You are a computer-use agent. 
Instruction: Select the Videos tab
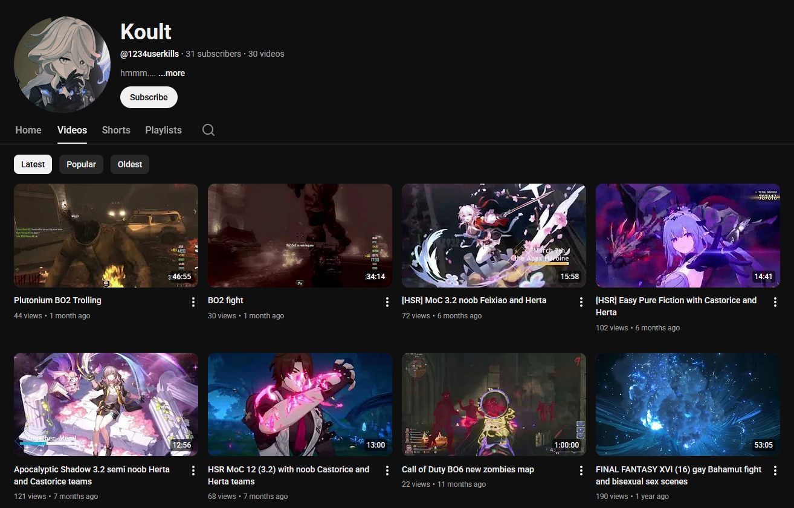tap(72, 130)
